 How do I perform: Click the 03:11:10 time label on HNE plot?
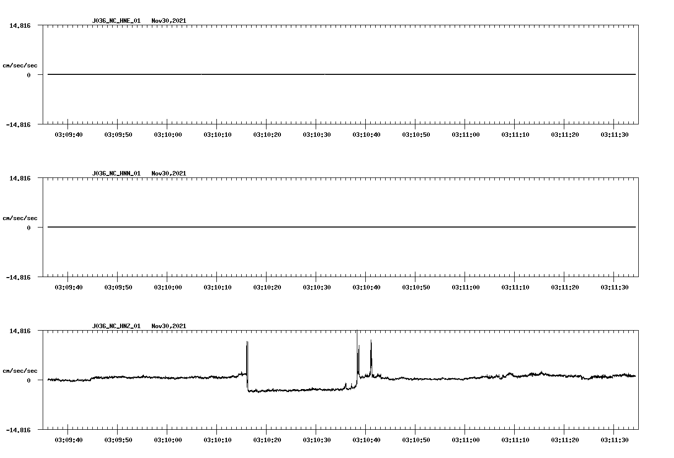click(515, 135)
